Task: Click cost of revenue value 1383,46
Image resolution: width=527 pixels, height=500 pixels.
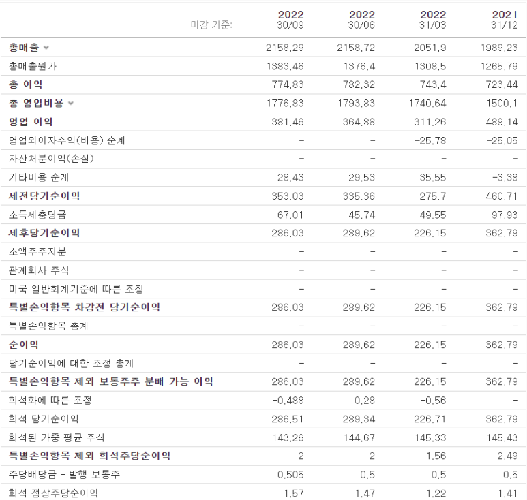Action: [x=286, y=66]
